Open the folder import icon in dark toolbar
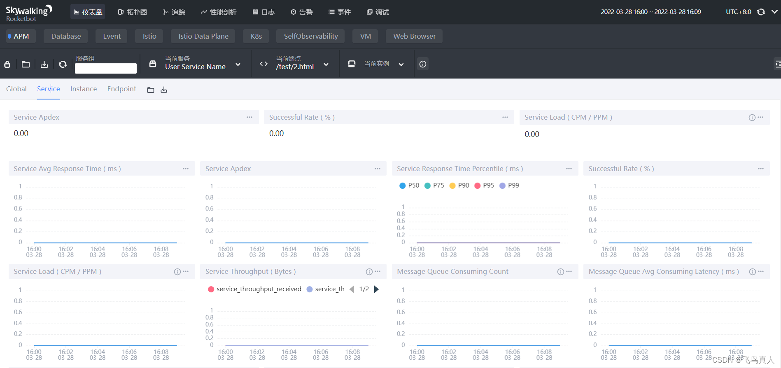 click(x=26, y=64)
